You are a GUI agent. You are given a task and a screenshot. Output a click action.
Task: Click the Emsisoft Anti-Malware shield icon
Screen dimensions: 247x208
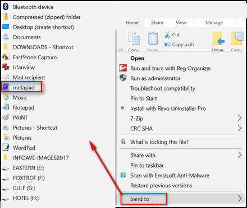(x=123, y=175)
